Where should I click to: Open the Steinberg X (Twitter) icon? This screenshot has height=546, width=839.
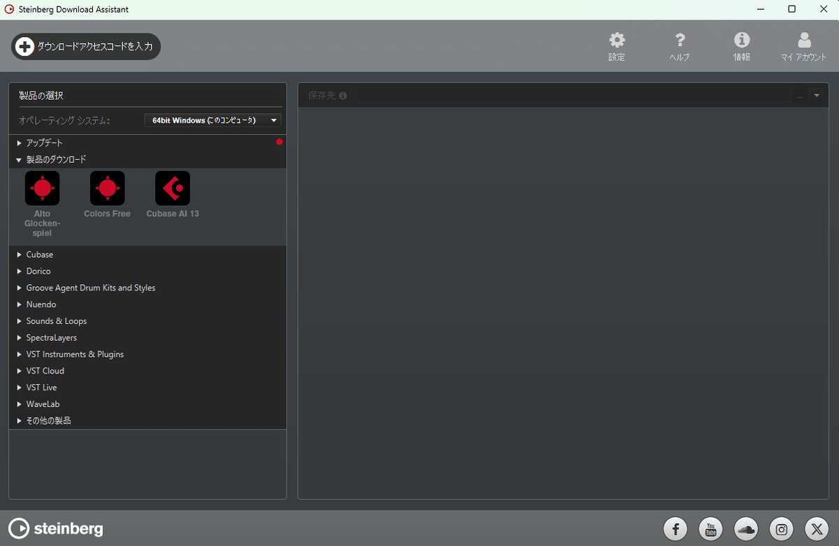tap(817, 529)
